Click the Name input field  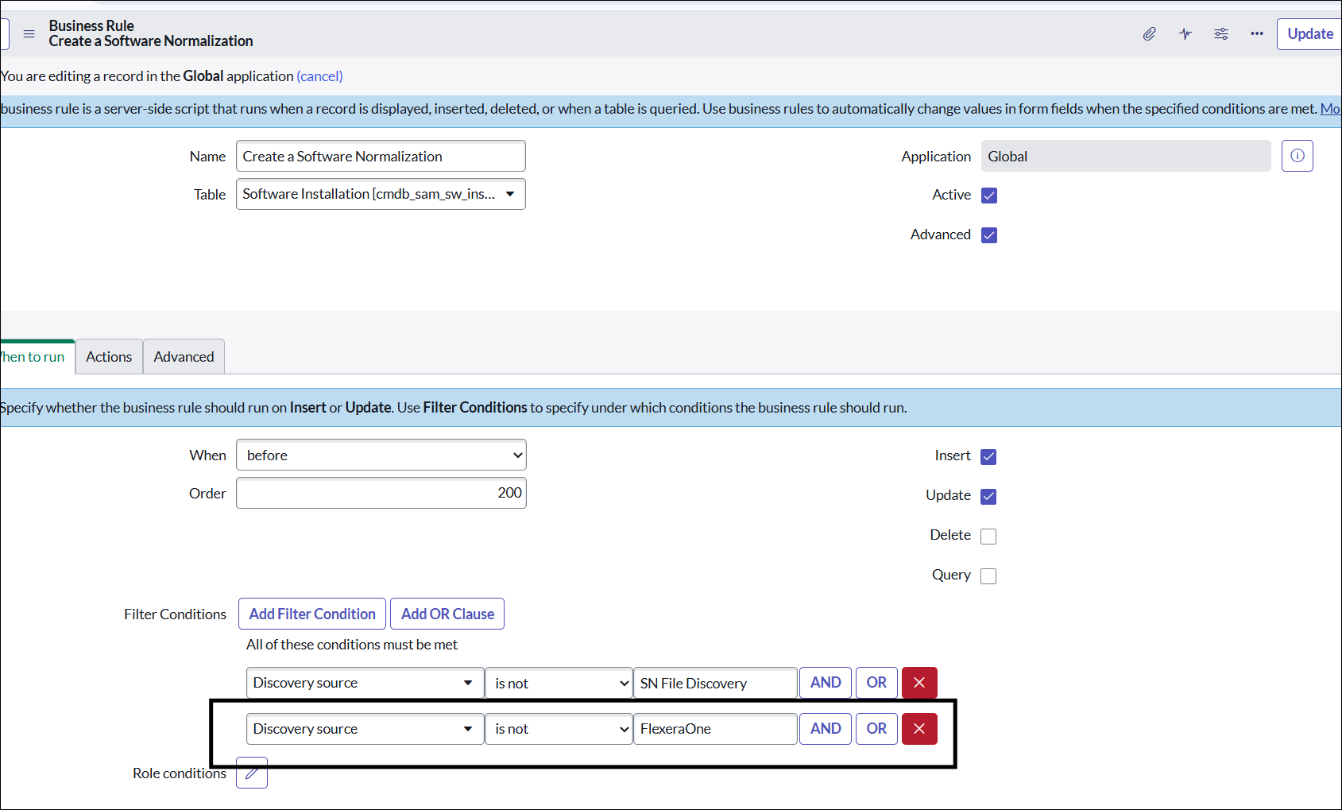[381, 156]
